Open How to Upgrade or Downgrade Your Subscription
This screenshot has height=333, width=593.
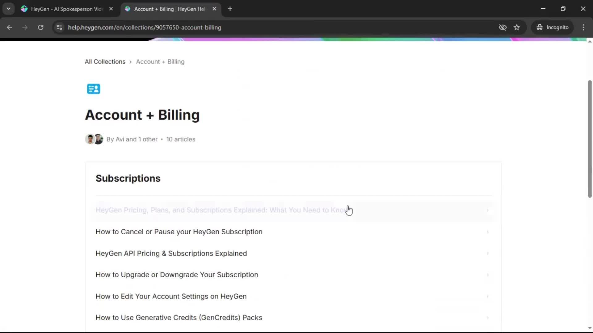pyautogui.click(x=177, y=275)
